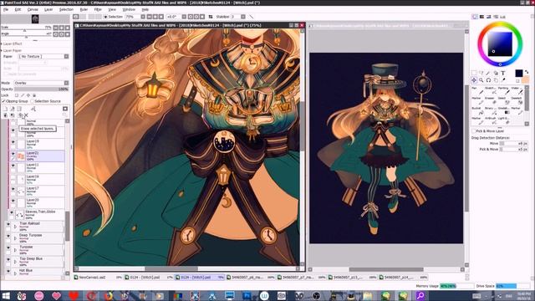Create a new layer folder
This screenshot has width=535, height=301.
(19, 109)
